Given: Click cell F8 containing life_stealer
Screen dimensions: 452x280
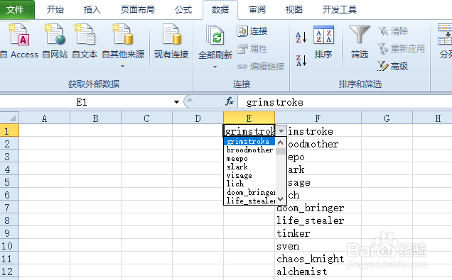Looking at the screenshot, I should point(318,220).
